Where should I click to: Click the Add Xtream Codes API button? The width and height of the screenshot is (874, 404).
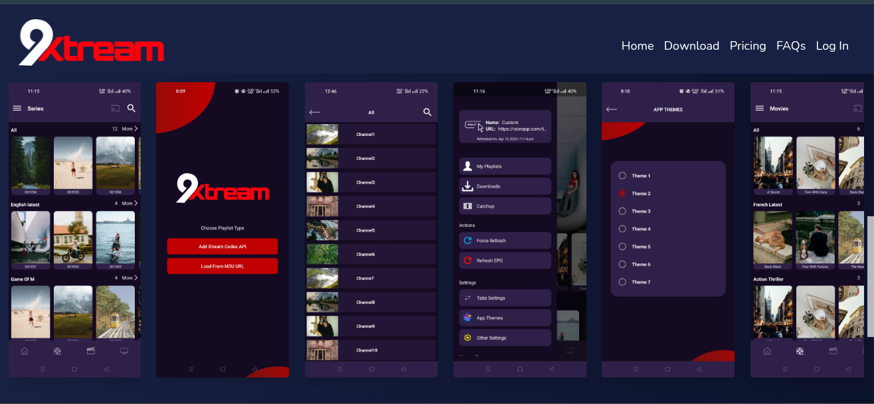coord(222,246)
